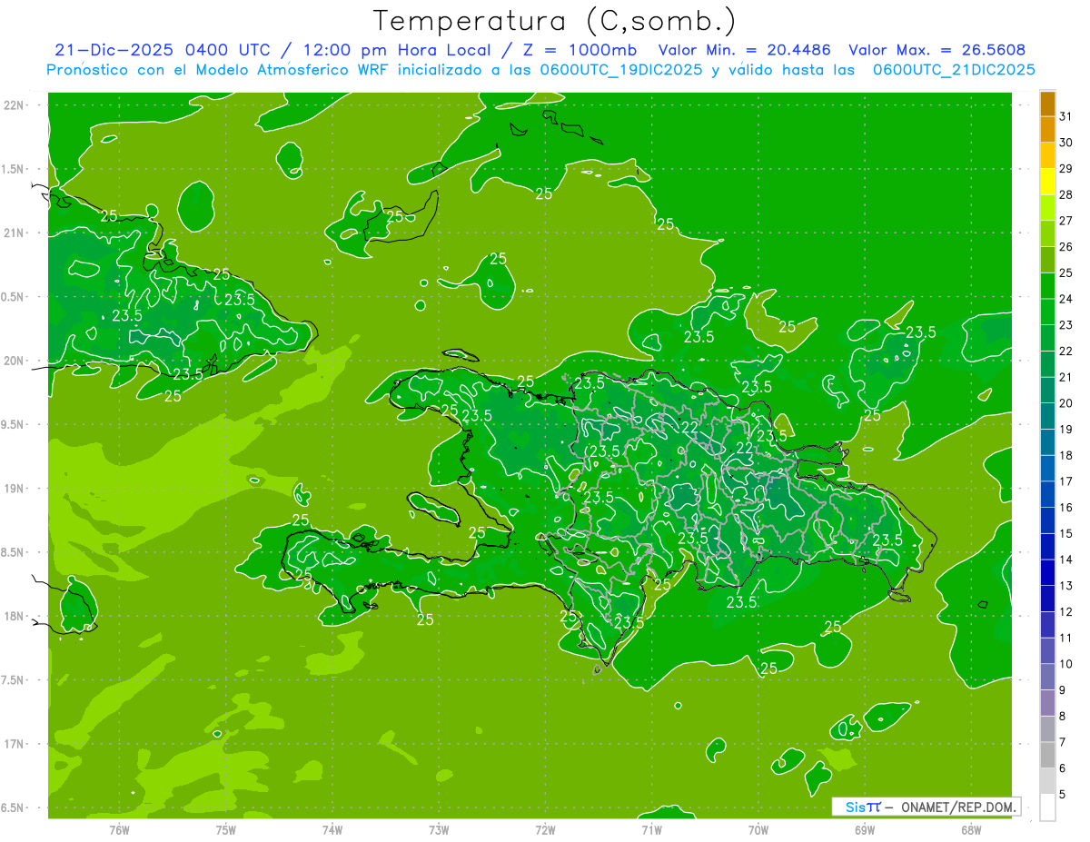
Task: Pick the orange legend swatch between 30 and 31
Action: pyautogui.click(x=1047, y=130)
